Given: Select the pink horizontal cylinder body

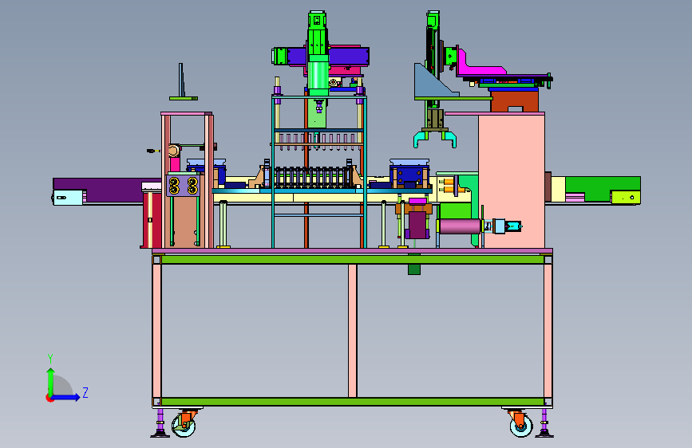Looking at the screenshot, I should [460, 226].
